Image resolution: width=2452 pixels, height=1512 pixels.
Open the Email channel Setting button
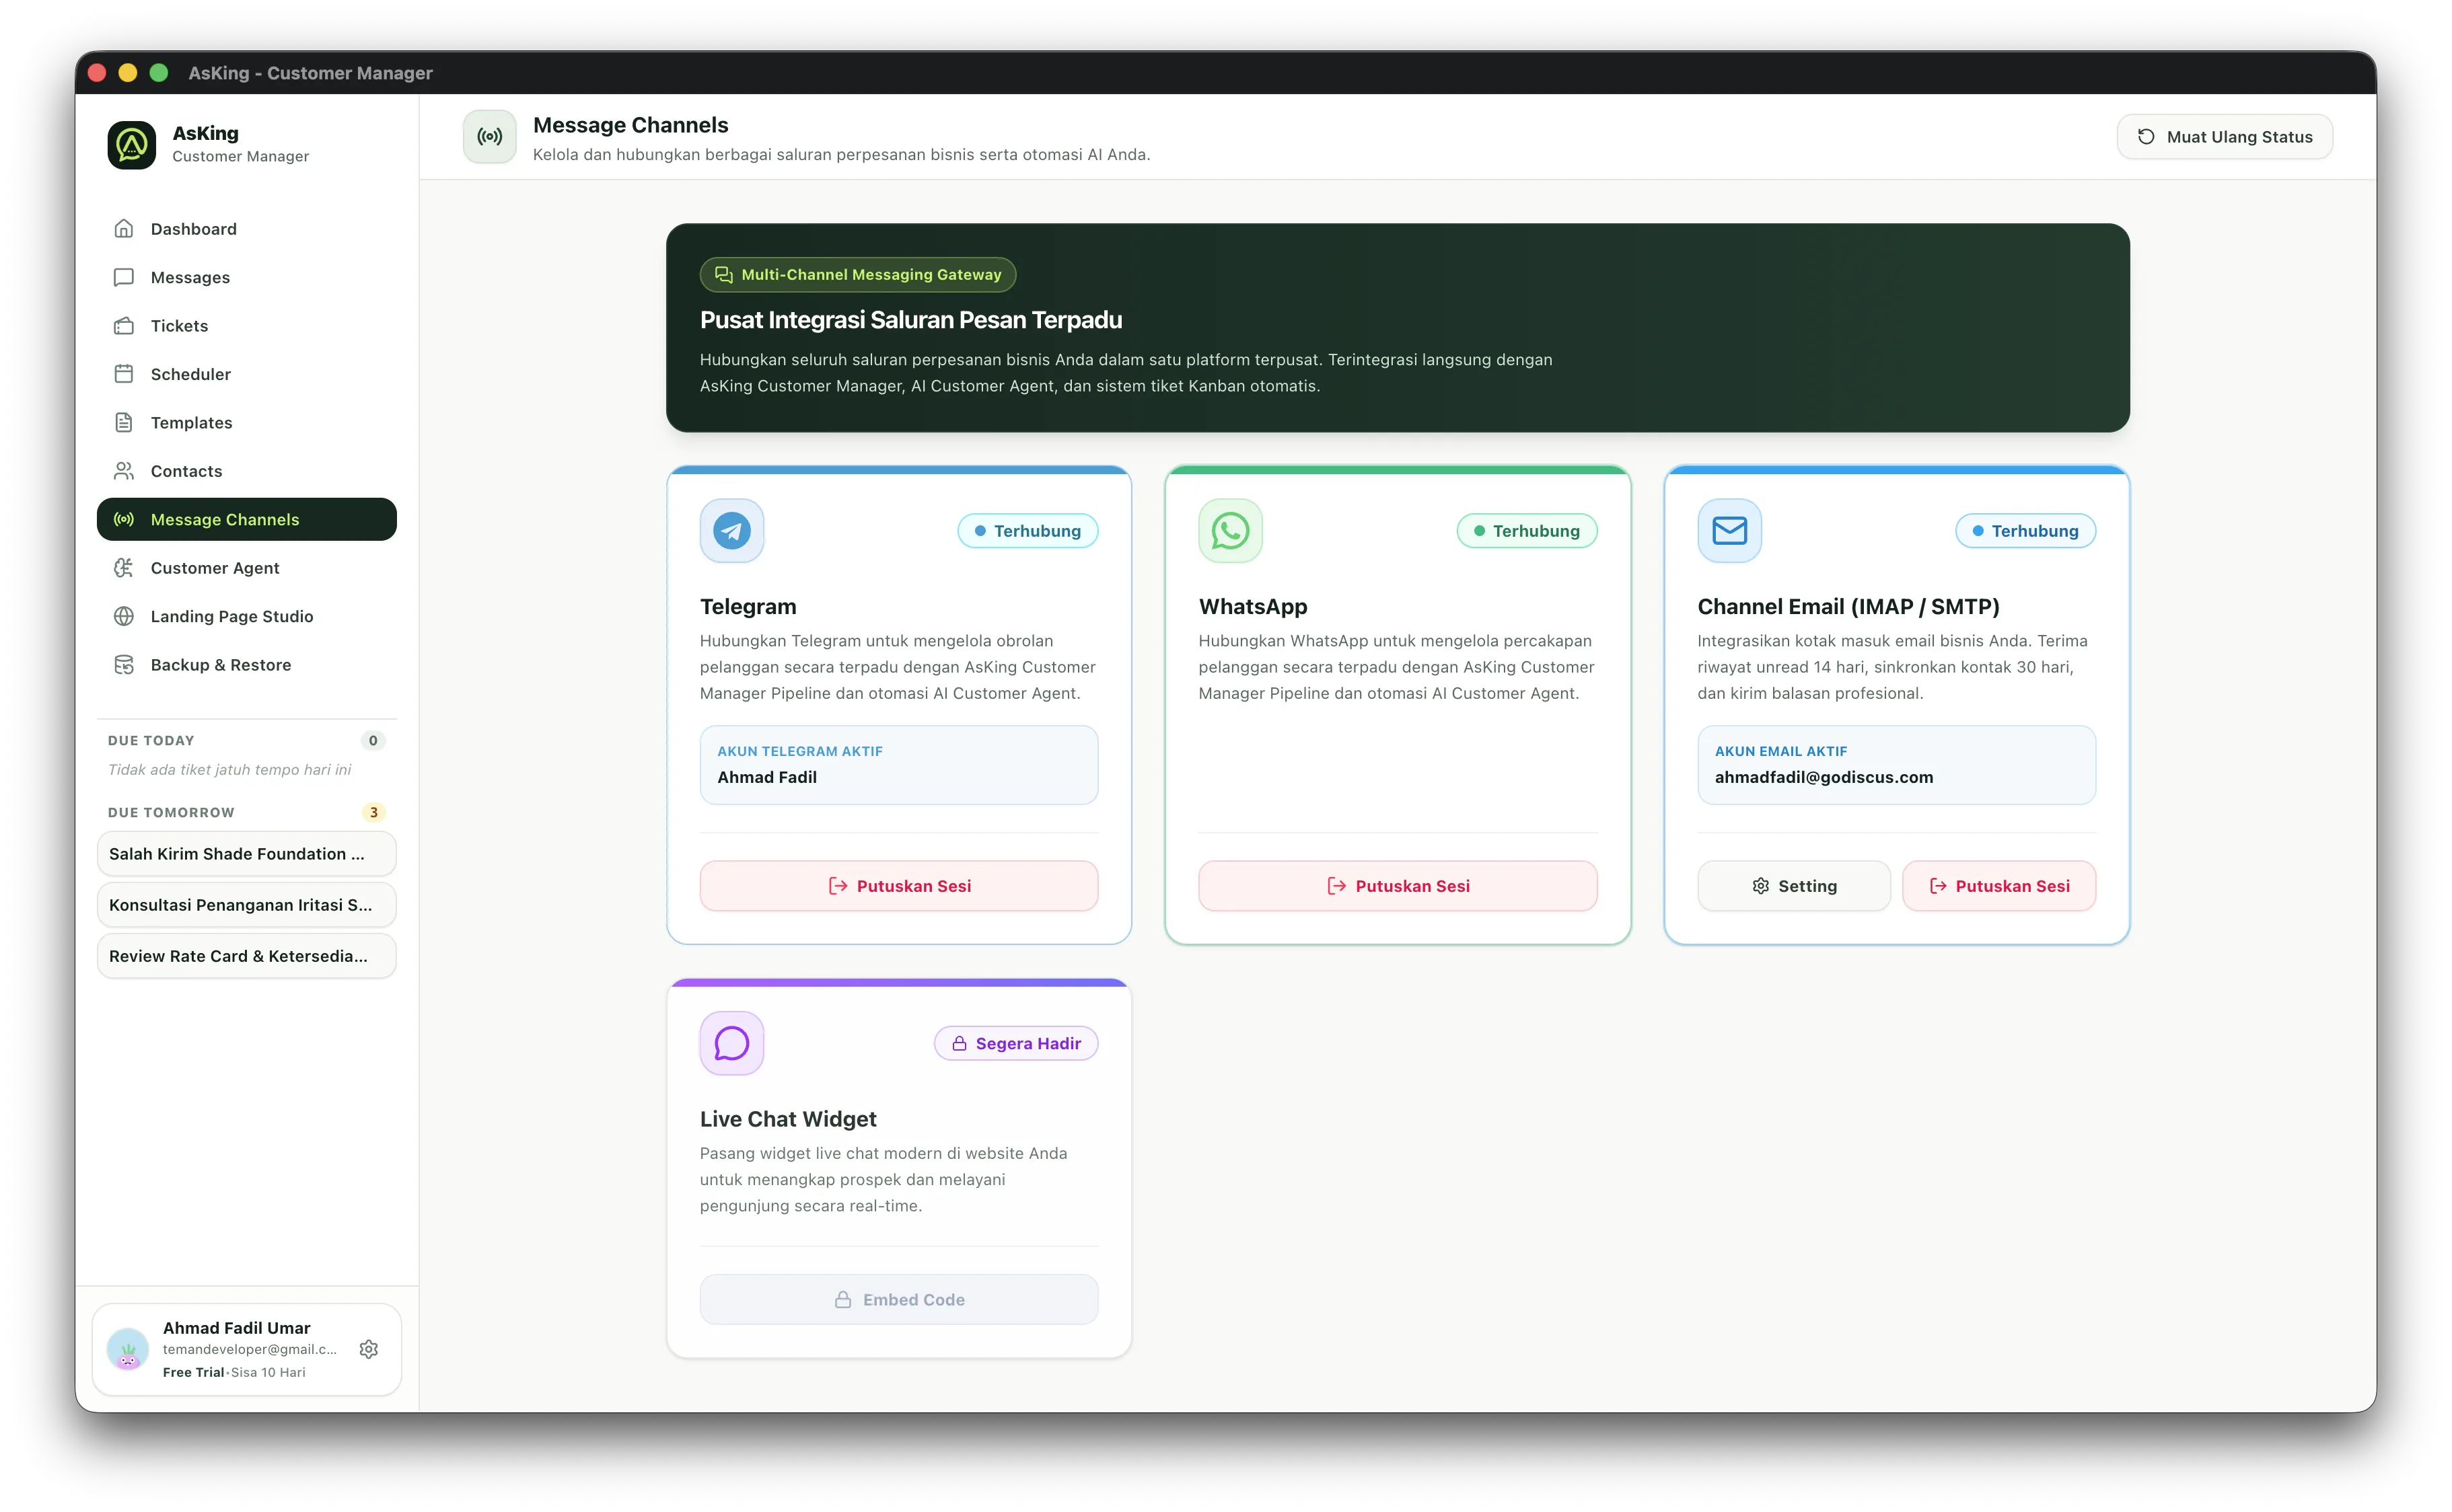pyautogui.click(x=1793, y=886)
